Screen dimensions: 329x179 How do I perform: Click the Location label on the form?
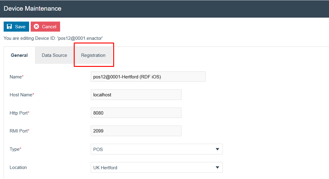(x=18, y=167)
